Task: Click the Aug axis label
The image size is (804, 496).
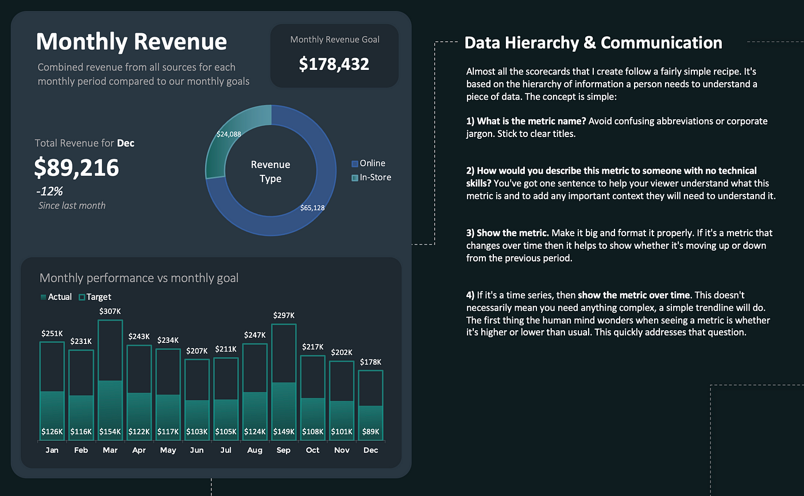Action: point(255,450)
